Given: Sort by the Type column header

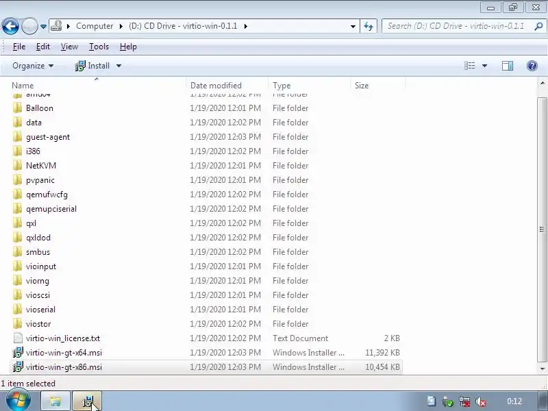Looking at the screenshot, I should [282, 85].
